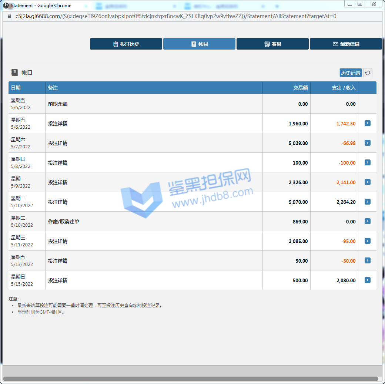Screen dimensions: 385x384
Task: Click the 帐目 section header icon
Action: tap(14, 73)
